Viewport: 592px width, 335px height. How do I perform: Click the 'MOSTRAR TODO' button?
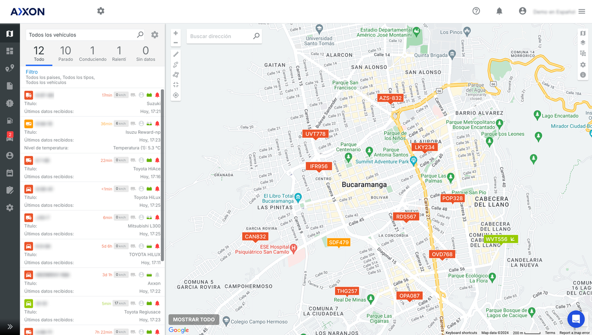point(194,320)
